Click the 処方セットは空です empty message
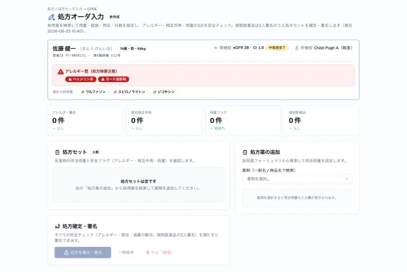The height and width of the screenshot is (272, 407). point(138,181)
